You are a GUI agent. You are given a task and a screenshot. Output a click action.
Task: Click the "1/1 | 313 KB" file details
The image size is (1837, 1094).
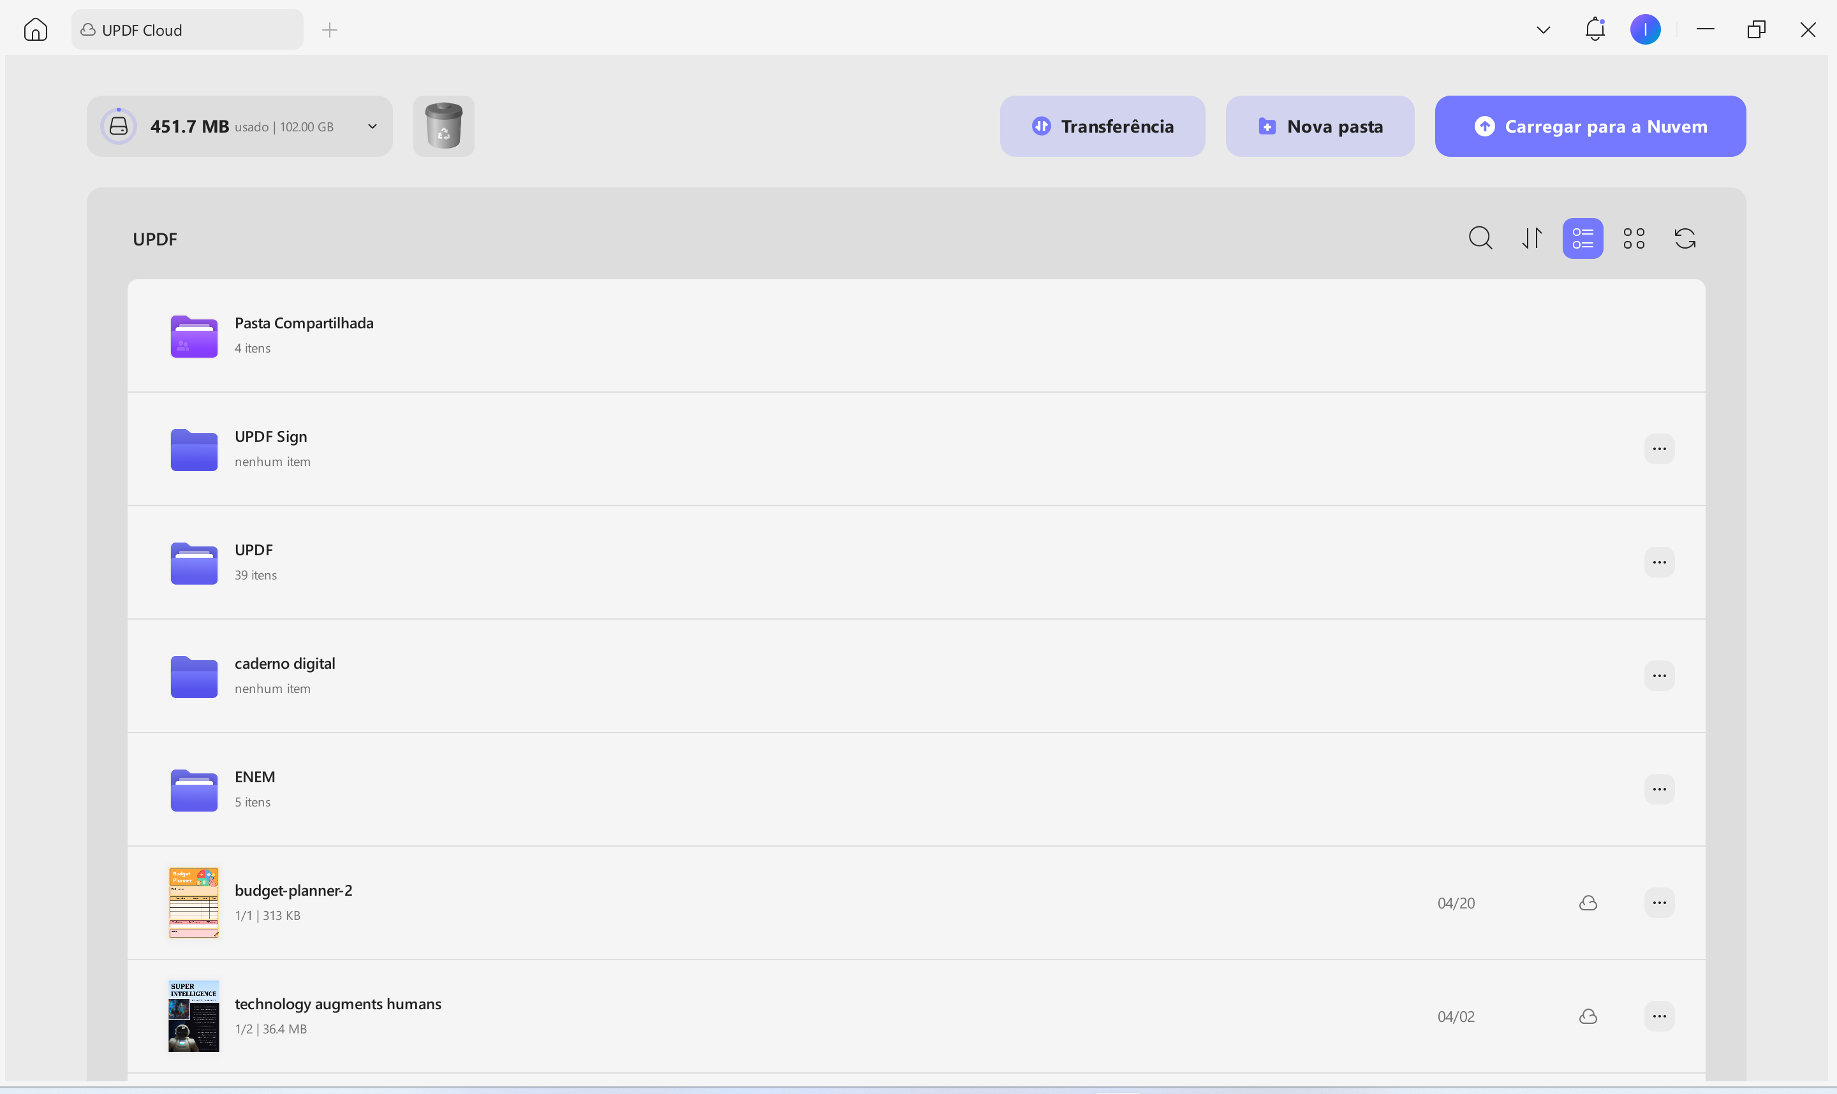(268, 915)
